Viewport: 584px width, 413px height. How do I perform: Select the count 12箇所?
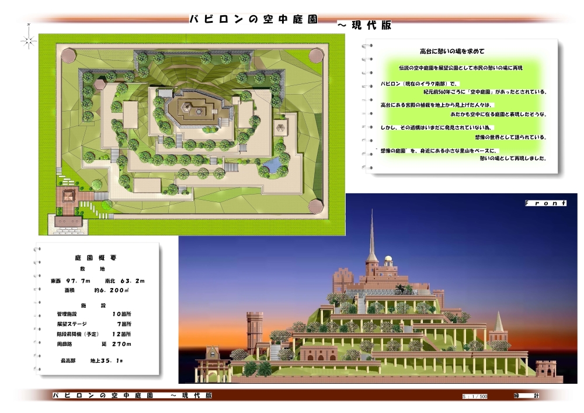(x=122, y=334)
